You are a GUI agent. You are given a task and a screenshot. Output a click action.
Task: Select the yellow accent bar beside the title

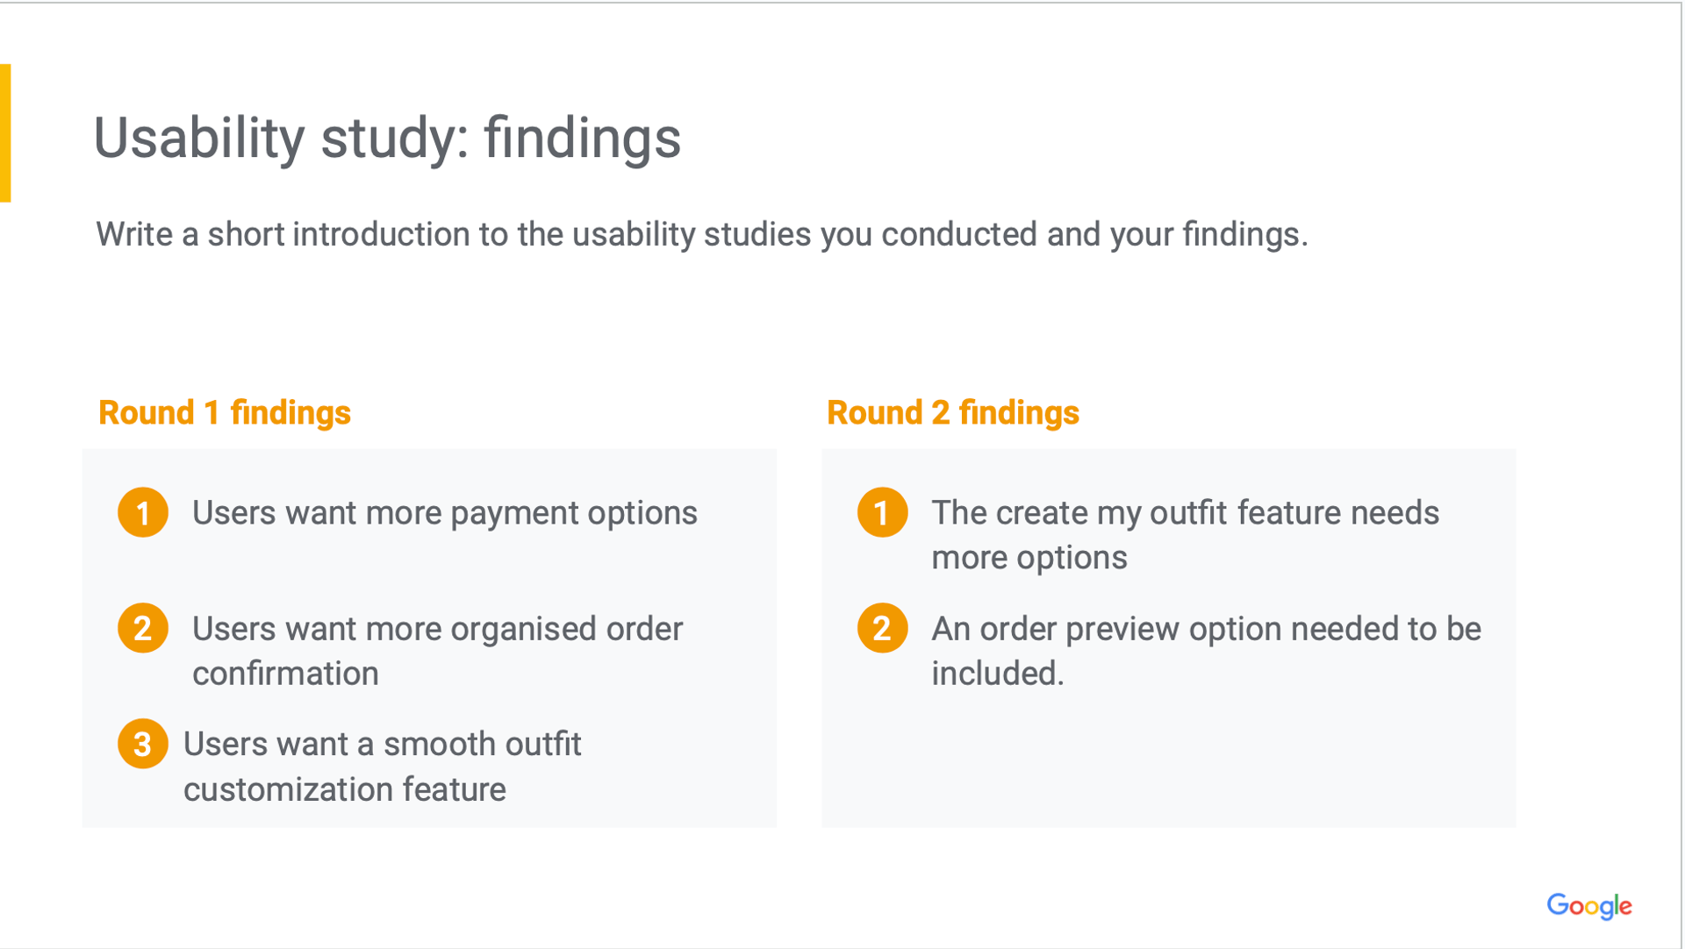coord(5,133)
